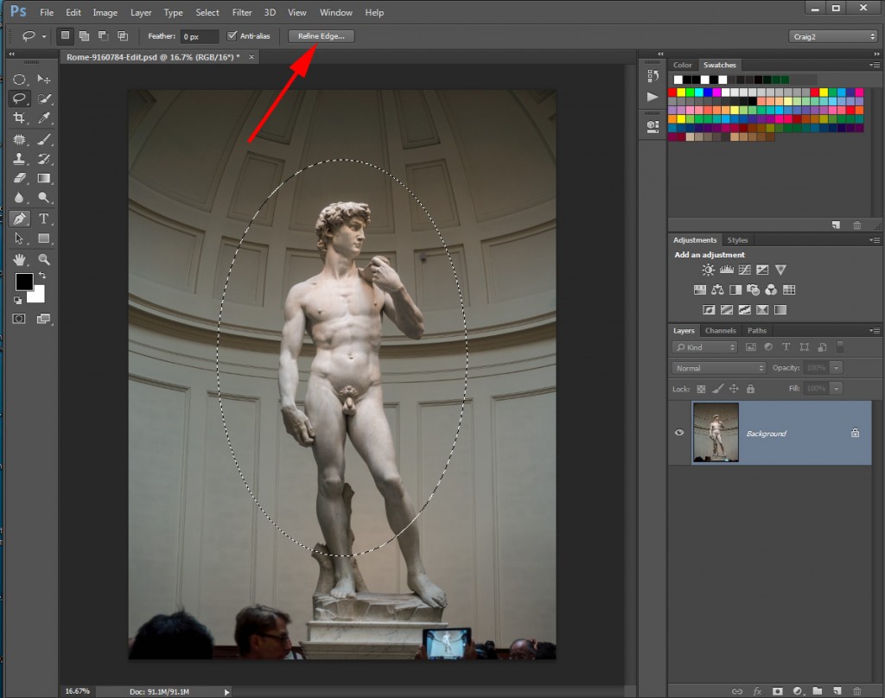This screenshot has height=698, width=885.
Task: Open the status bar info arrow
Action: click(226, 692)
